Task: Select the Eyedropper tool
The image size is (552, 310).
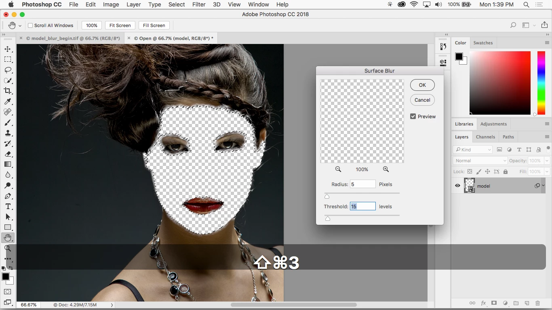Action: (x=8, y=102)
